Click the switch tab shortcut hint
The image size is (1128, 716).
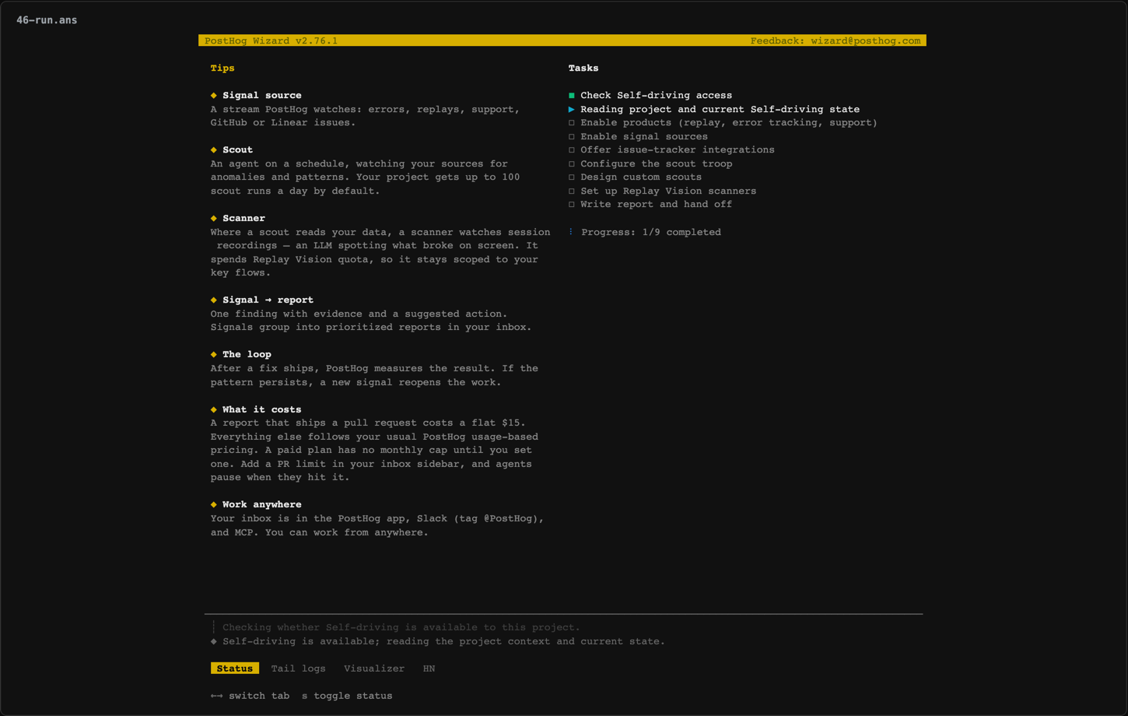coord(250,696)
